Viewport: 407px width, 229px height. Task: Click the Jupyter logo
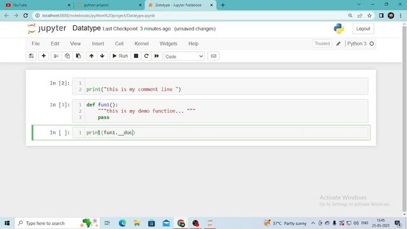coord(47,28)
